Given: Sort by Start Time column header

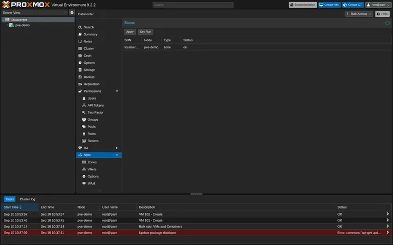Looking at the screenshot, I should (20, 207).
